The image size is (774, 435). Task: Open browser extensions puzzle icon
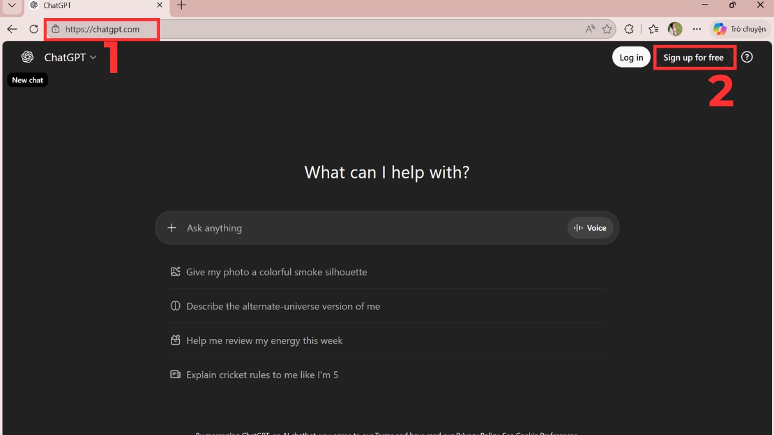coord(629,29)
